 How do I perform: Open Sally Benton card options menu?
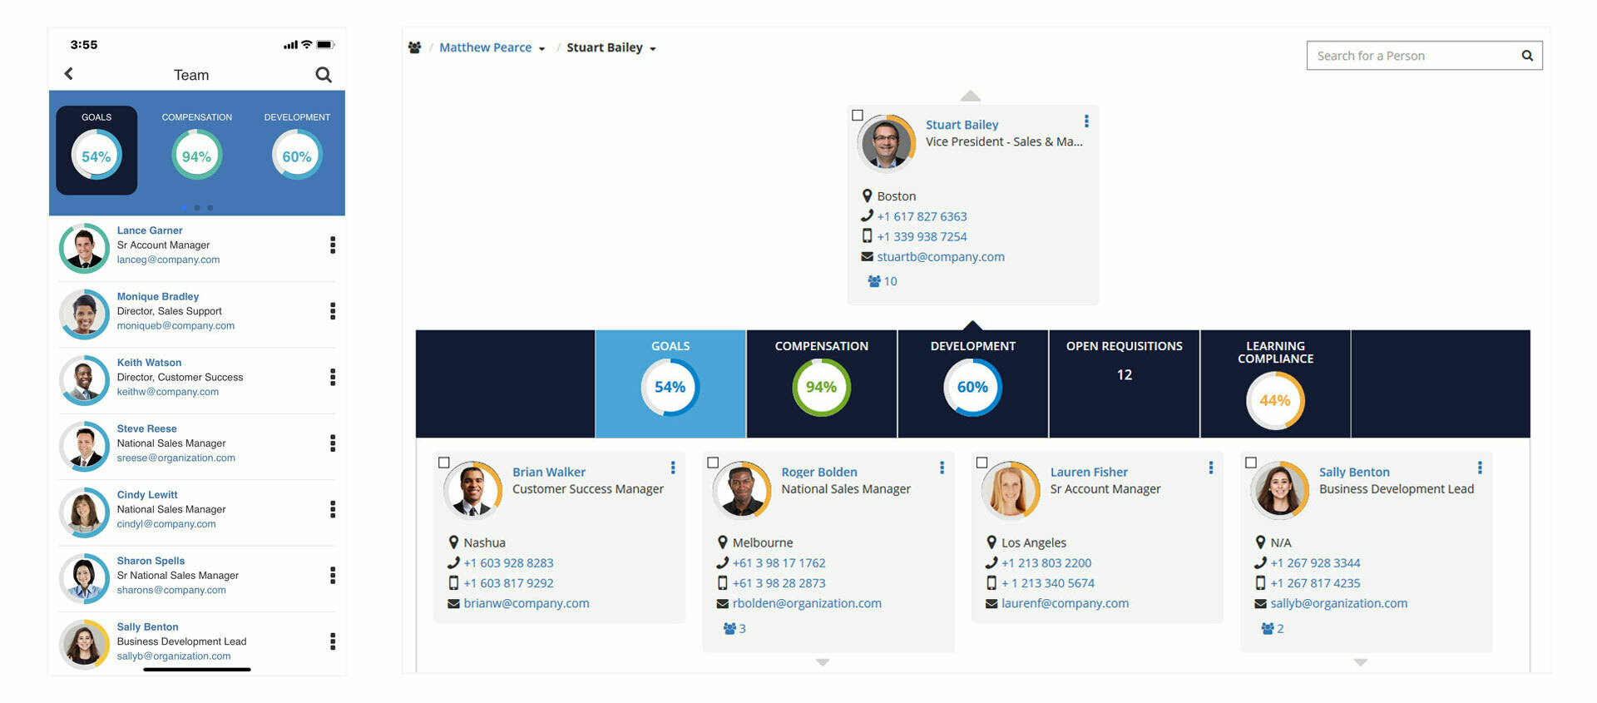point(1480,468)
